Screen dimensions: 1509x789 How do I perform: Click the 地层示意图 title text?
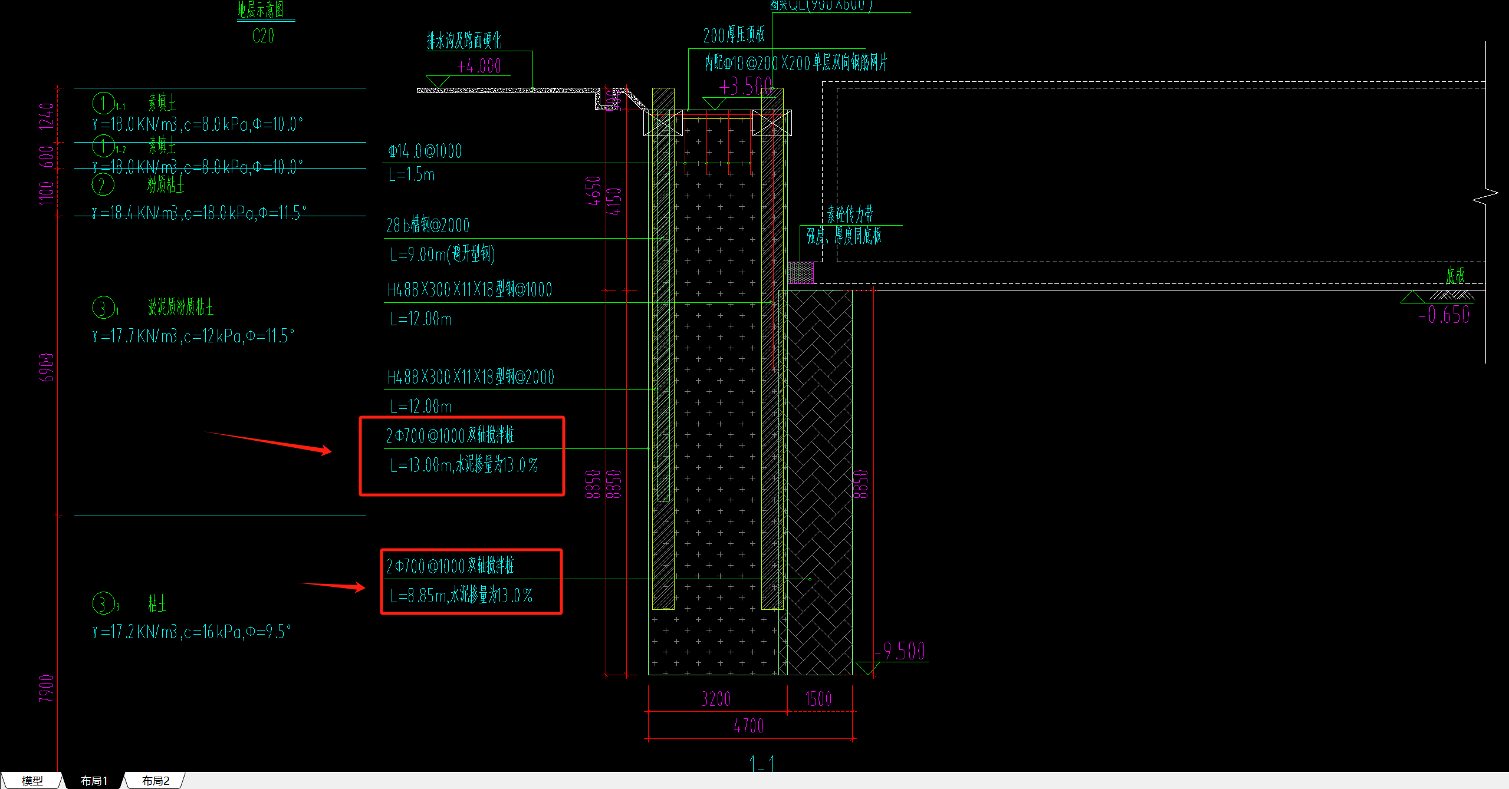pos(261,9)
